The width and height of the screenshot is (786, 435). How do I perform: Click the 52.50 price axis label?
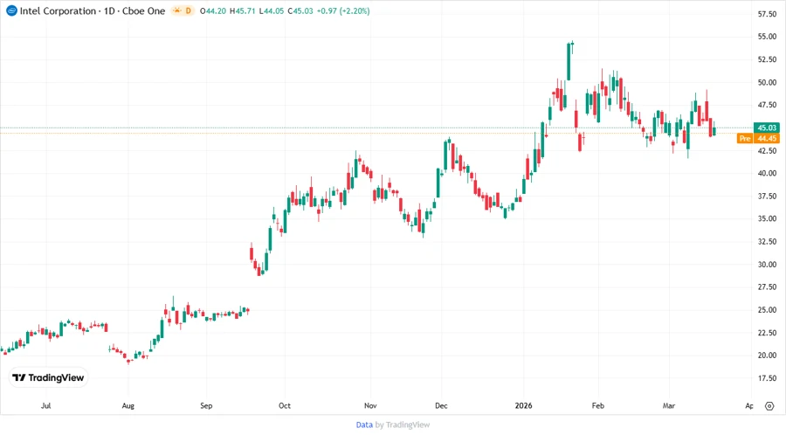[x=767, y=59]
